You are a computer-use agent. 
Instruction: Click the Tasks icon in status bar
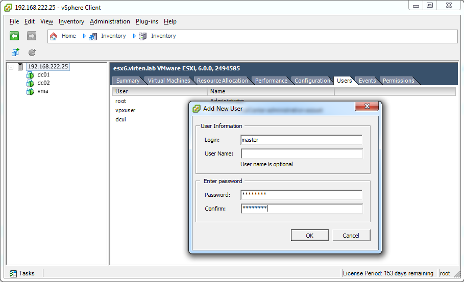[x=13, y=274]
